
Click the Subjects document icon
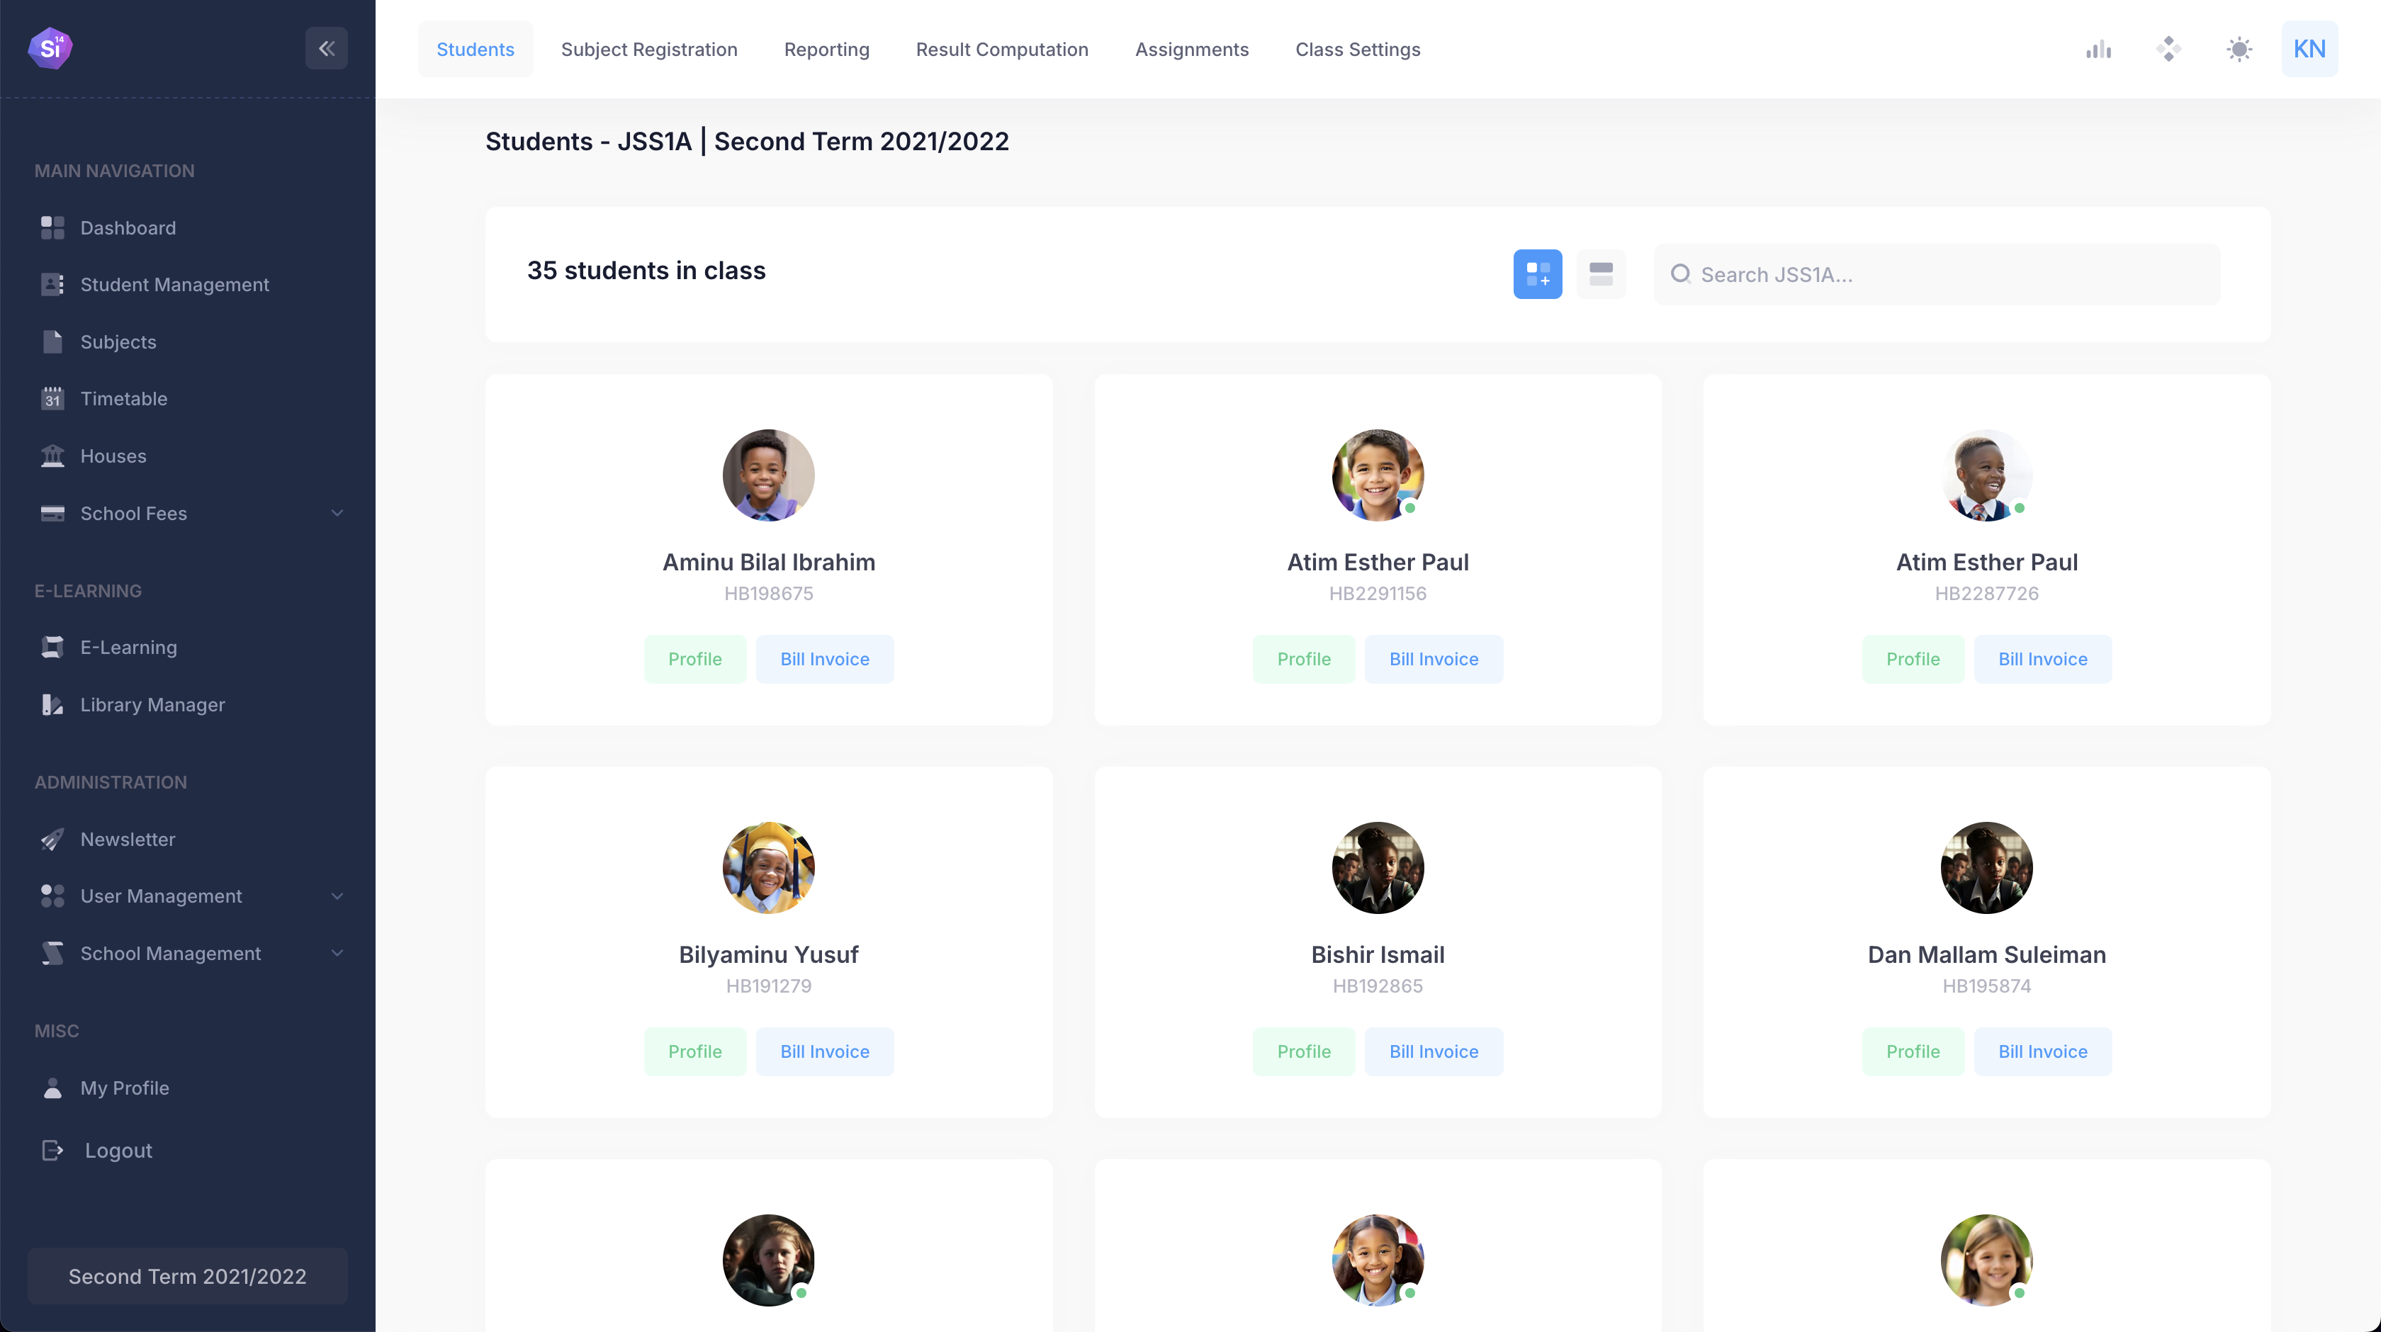52,342
